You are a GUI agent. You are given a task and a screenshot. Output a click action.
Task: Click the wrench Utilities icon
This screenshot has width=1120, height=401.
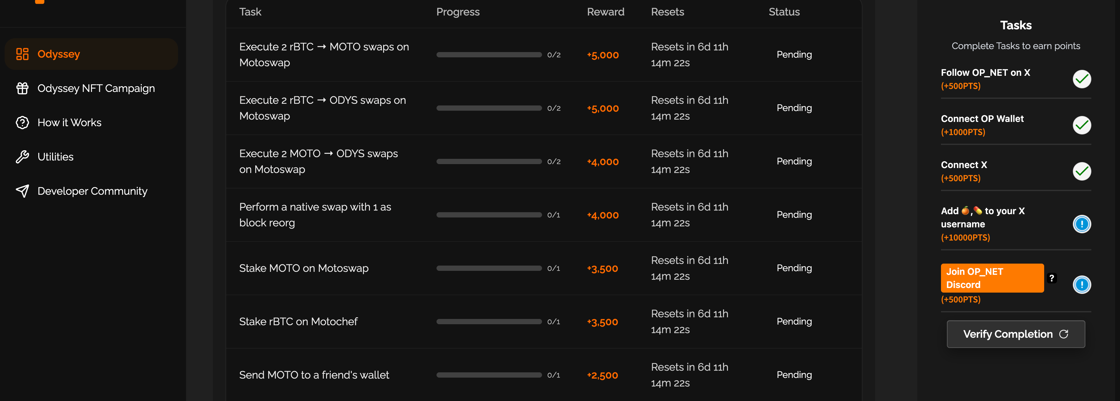pyautogui.click(x=22, y=157)
